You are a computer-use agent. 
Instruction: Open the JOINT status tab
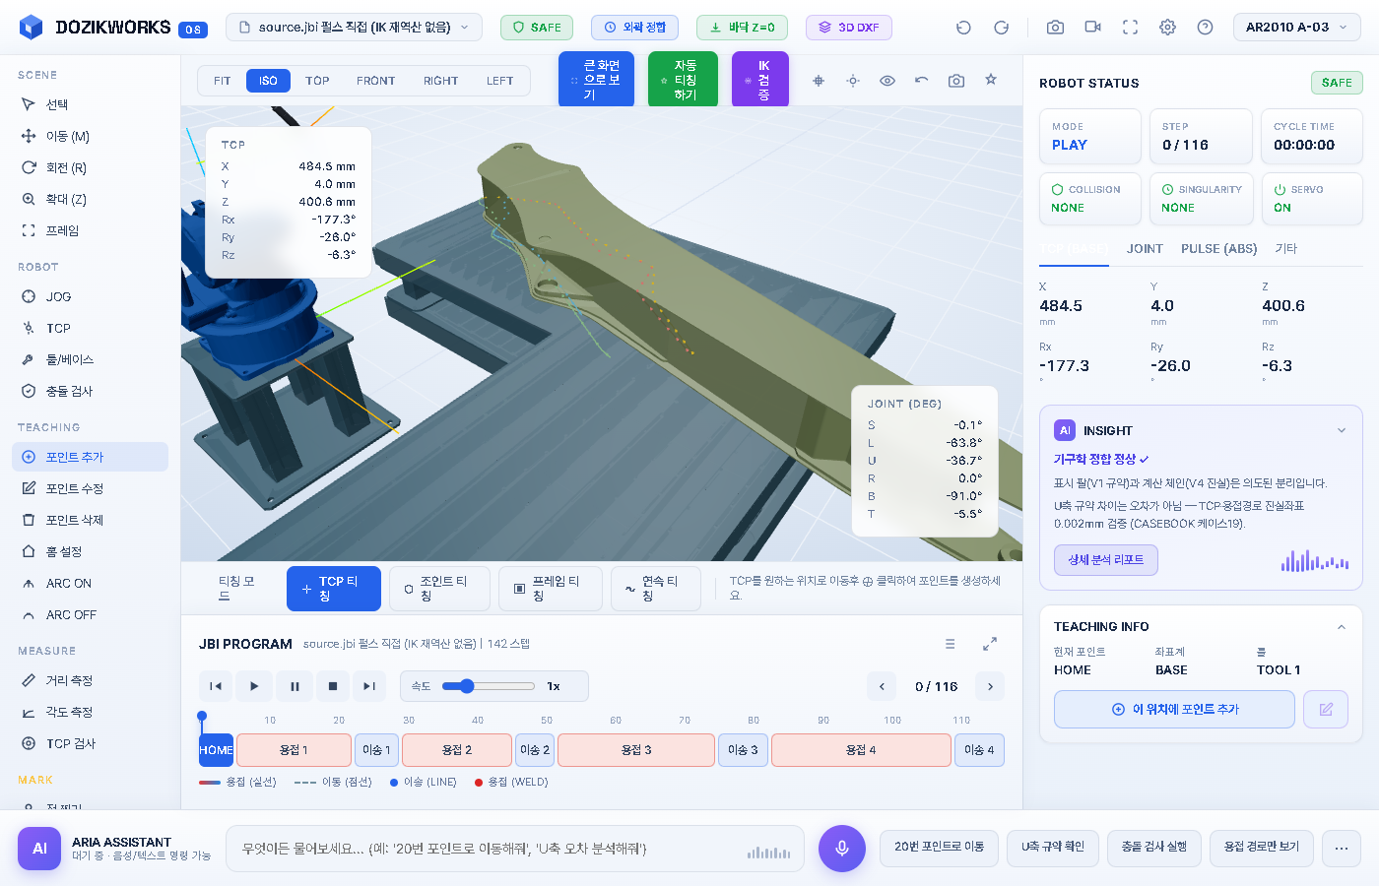point(1145,249)
